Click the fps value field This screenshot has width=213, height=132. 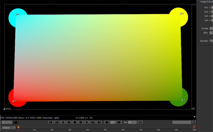pyautogui.click(x=132, y=122)
